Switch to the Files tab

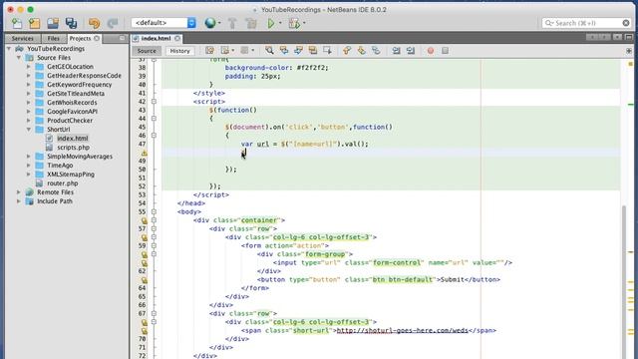click(53, 38)
